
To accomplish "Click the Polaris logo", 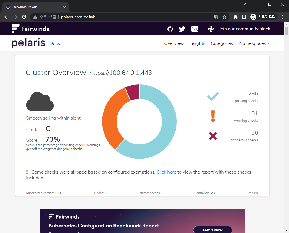I will pyautogui.click(x=28, y=43).
